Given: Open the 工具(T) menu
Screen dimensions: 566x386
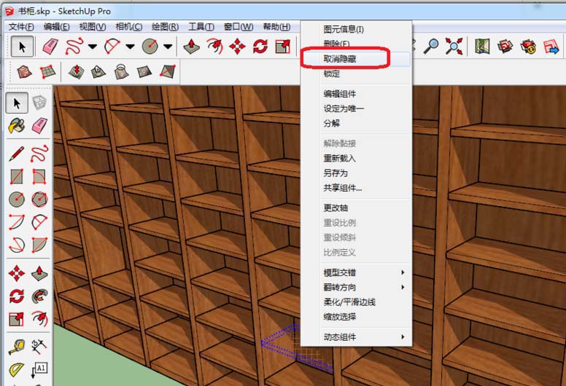Looking at the screenshot, I should (x=201, y=27).
